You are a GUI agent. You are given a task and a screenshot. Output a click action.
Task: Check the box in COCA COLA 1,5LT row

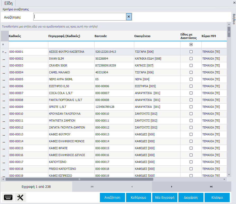191,93
